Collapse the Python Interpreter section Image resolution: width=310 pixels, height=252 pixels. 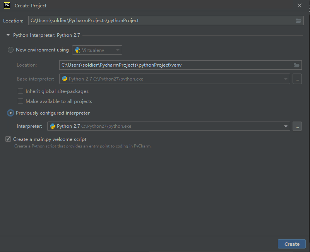(8, 35)
